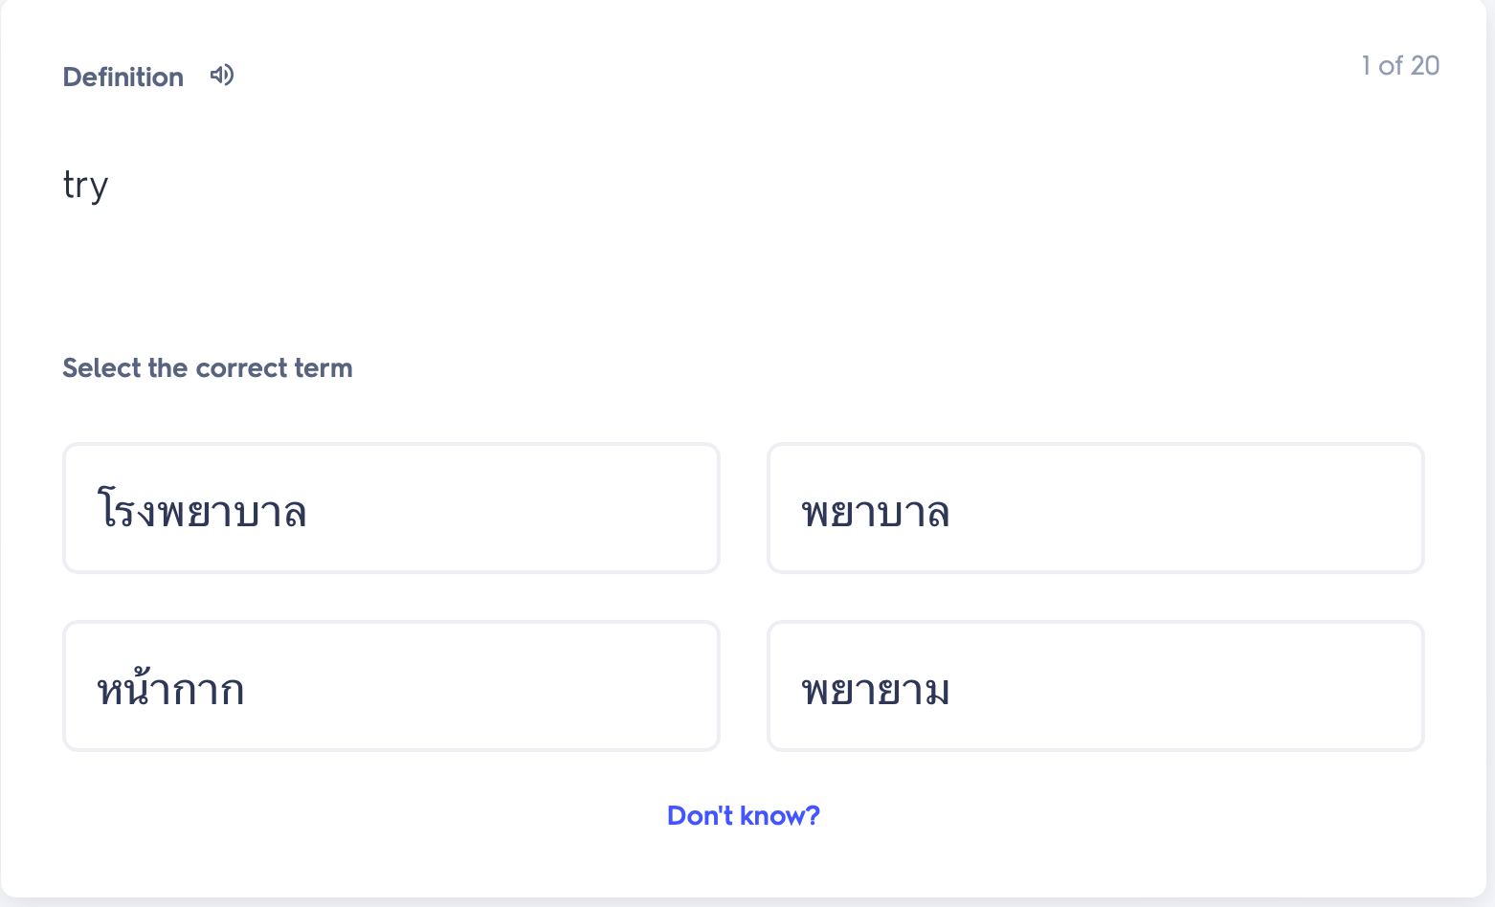This screenshot has height=907, width=1495.
Task: Choose the Thai word meaning nurse
Action: pyautogui.click(x=1095, y=508)
